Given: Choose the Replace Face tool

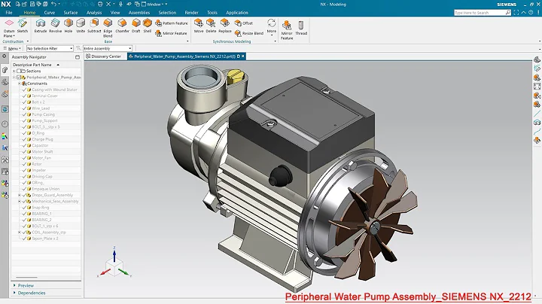Looking at the screenshot, I should pos(225,26).
